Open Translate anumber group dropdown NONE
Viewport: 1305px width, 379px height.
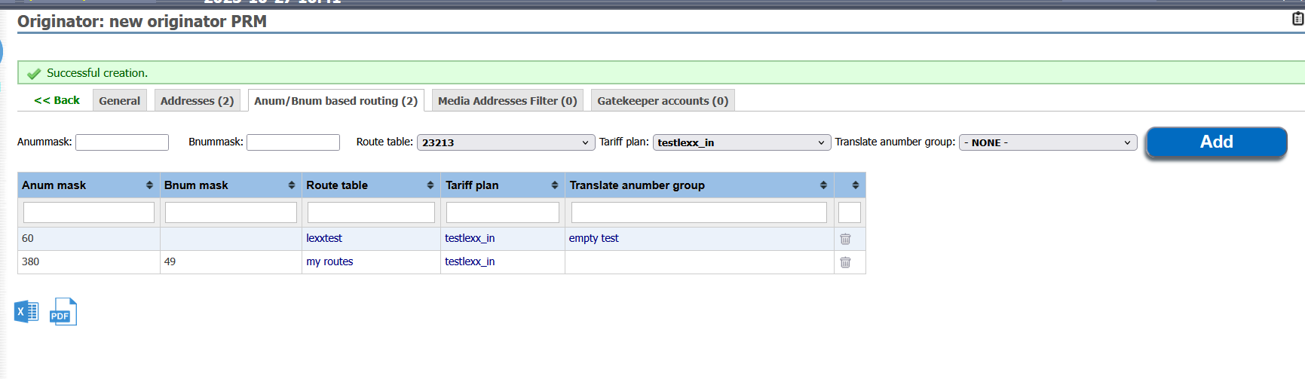click(1048, 142)
